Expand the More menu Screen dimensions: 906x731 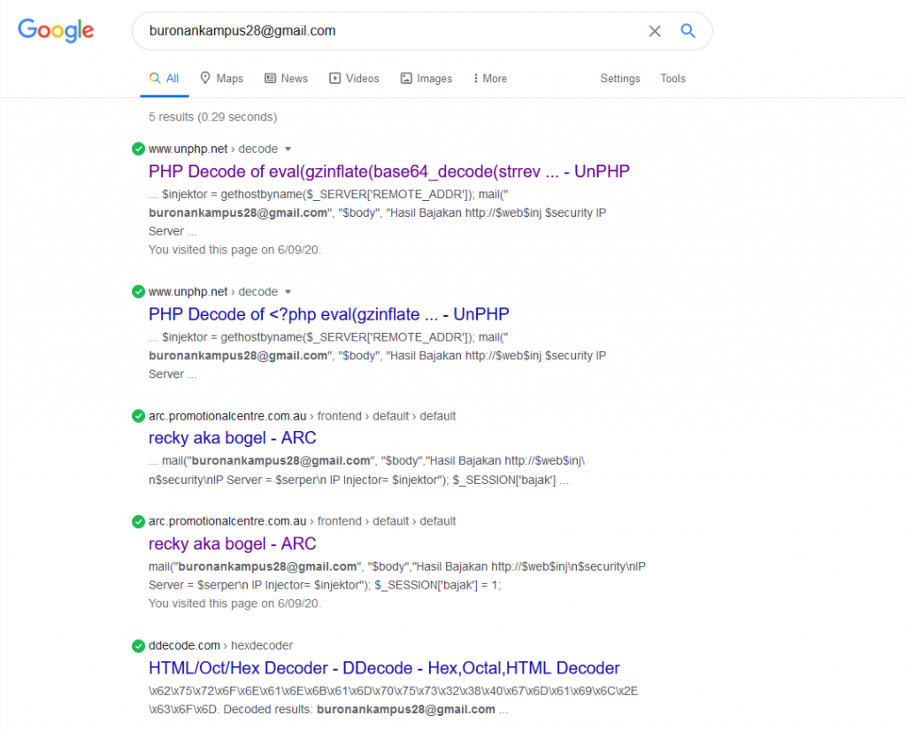tap(490, 79)
